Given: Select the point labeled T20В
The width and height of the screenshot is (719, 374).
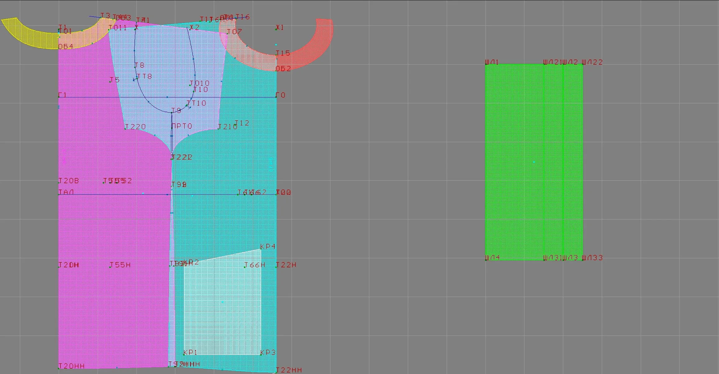Looking at the screenshot, I should click(x=69, y=181).
